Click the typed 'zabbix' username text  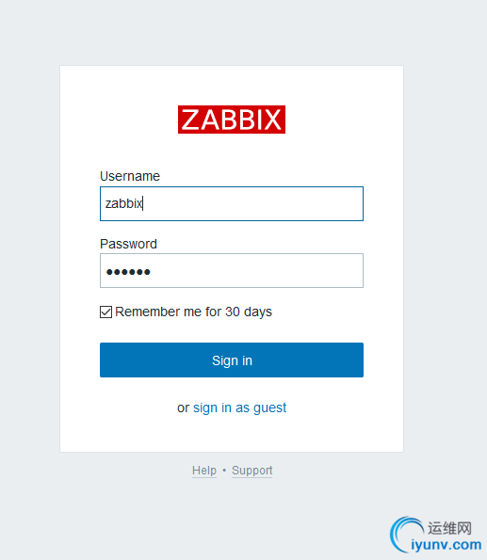(x=123, y=203)
